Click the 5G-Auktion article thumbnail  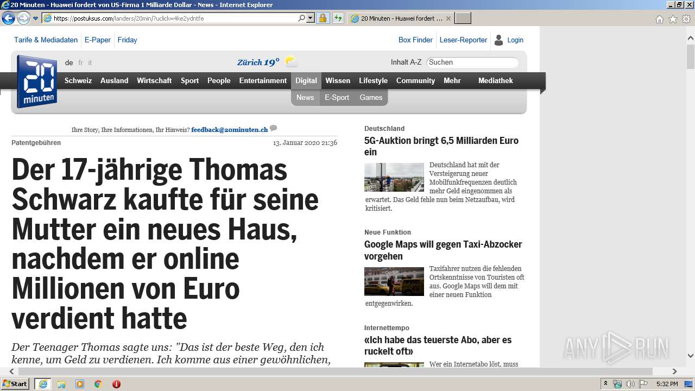coord(394,177)
